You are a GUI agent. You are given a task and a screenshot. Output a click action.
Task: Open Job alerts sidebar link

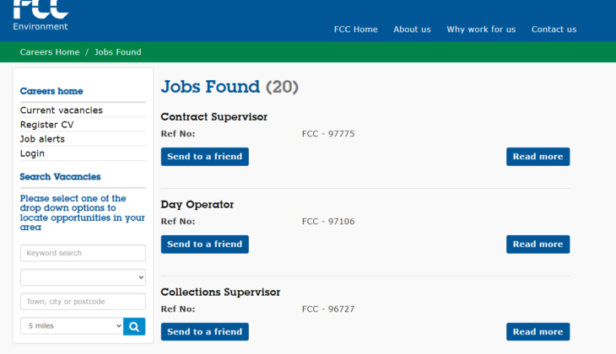click(x=42, y=139)
